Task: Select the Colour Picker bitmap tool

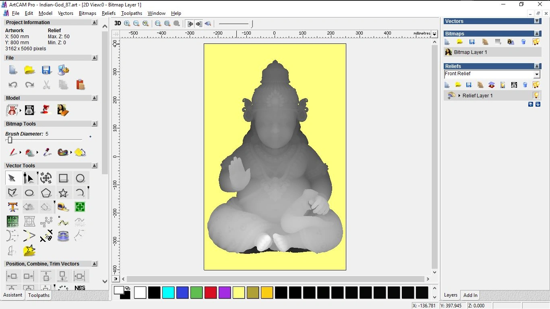Action: point(46,152)
